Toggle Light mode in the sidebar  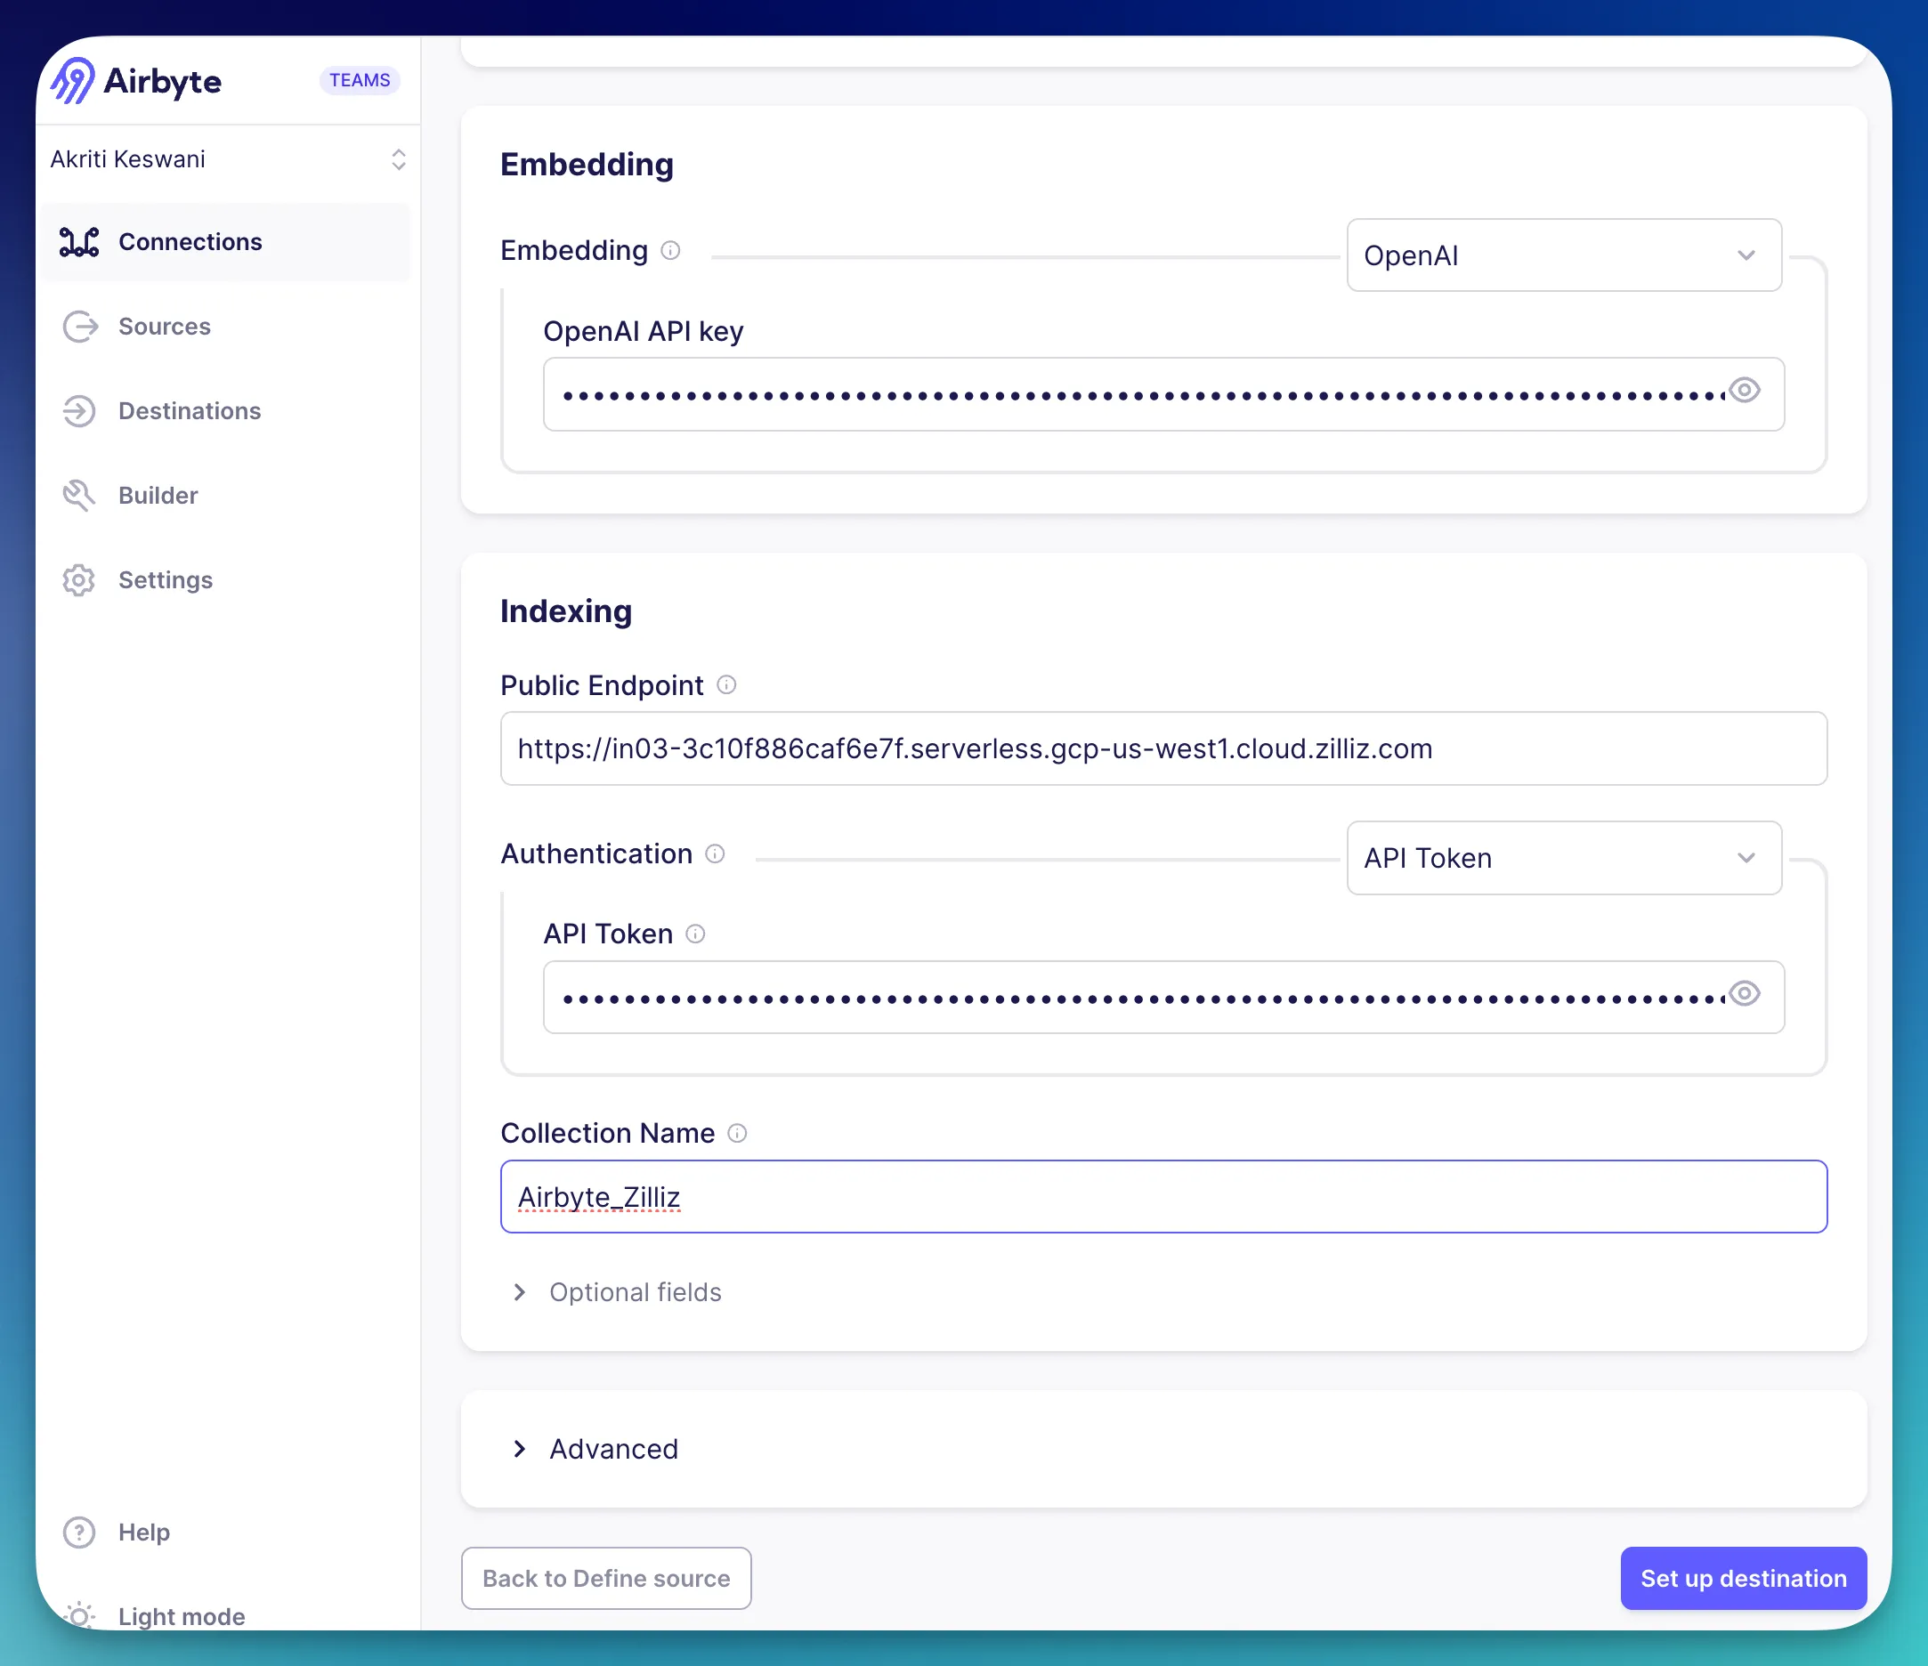(181, 1616)
